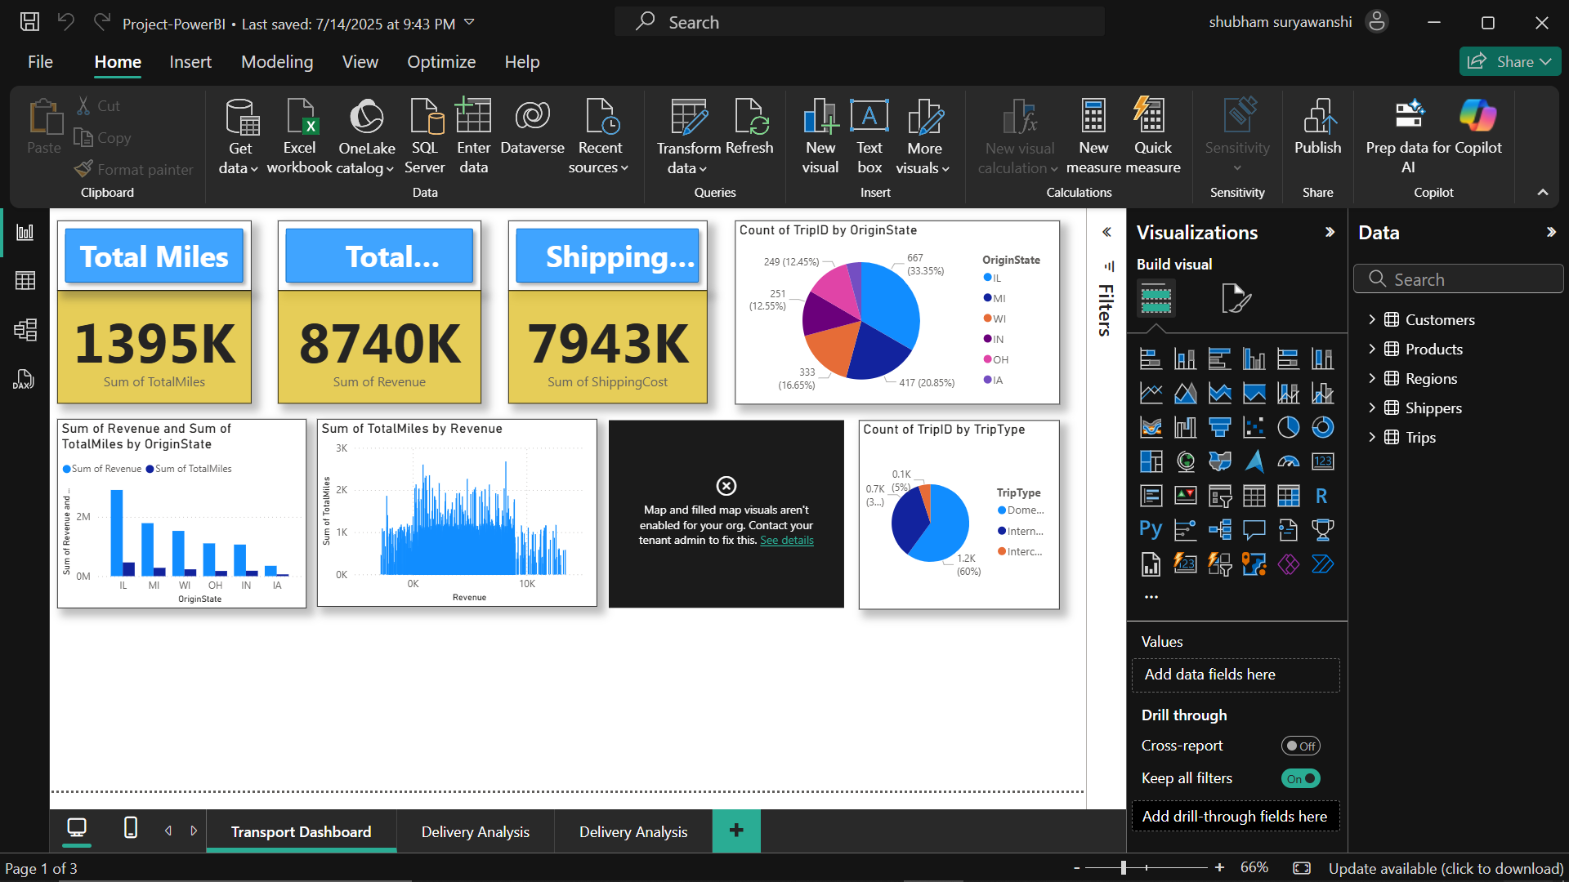This screenshot has width=1569, height=882.
Task: Select the Line chart visual icon
Action: pyautogui.click(x=1151, y=393)
